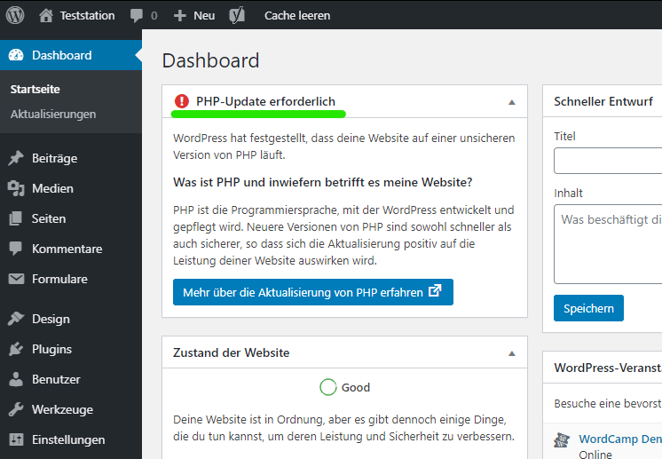The height and width of the screenshot is (459, 662).
Task: Click the Zustand der Website heading
Action: [x=232, y=352]
